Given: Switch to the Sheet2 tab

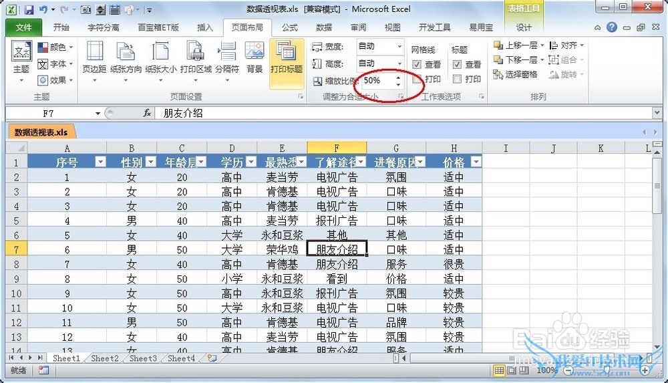Looking at the screenshot, I should [x=105, y=358].
